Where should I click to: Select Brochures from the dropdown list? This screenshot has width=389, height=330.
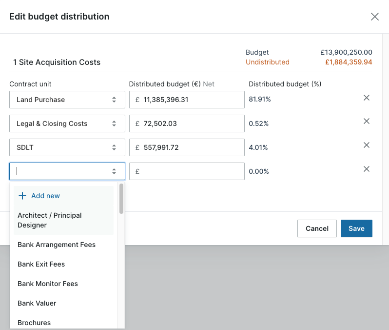(34, 322)
